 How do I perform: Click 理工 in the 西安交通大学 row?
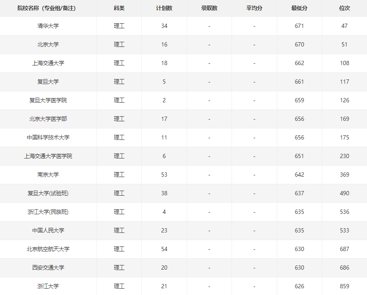119,268
